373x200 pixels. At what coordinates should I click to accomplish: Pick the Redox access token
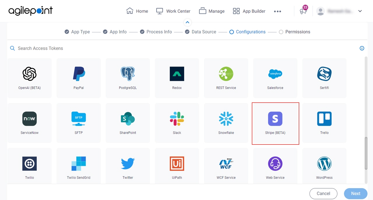point(177,78)
